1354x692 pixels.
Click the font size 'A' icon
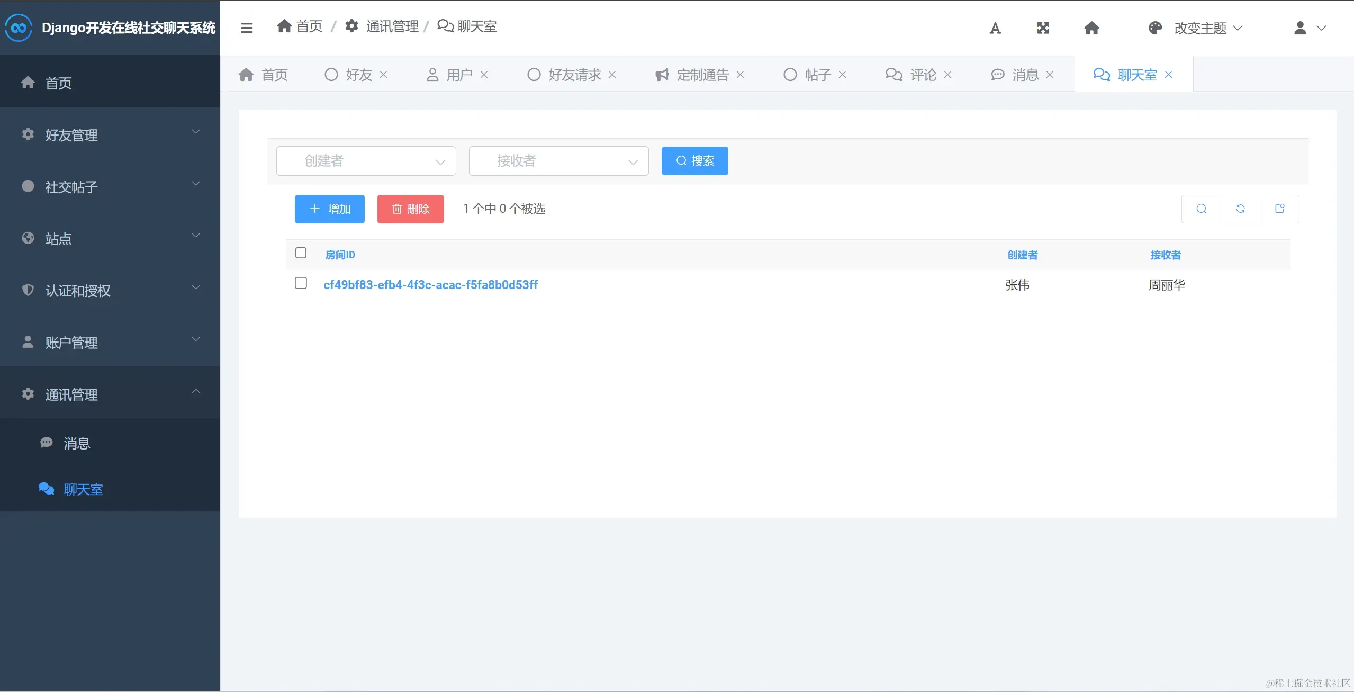point(995,28)
